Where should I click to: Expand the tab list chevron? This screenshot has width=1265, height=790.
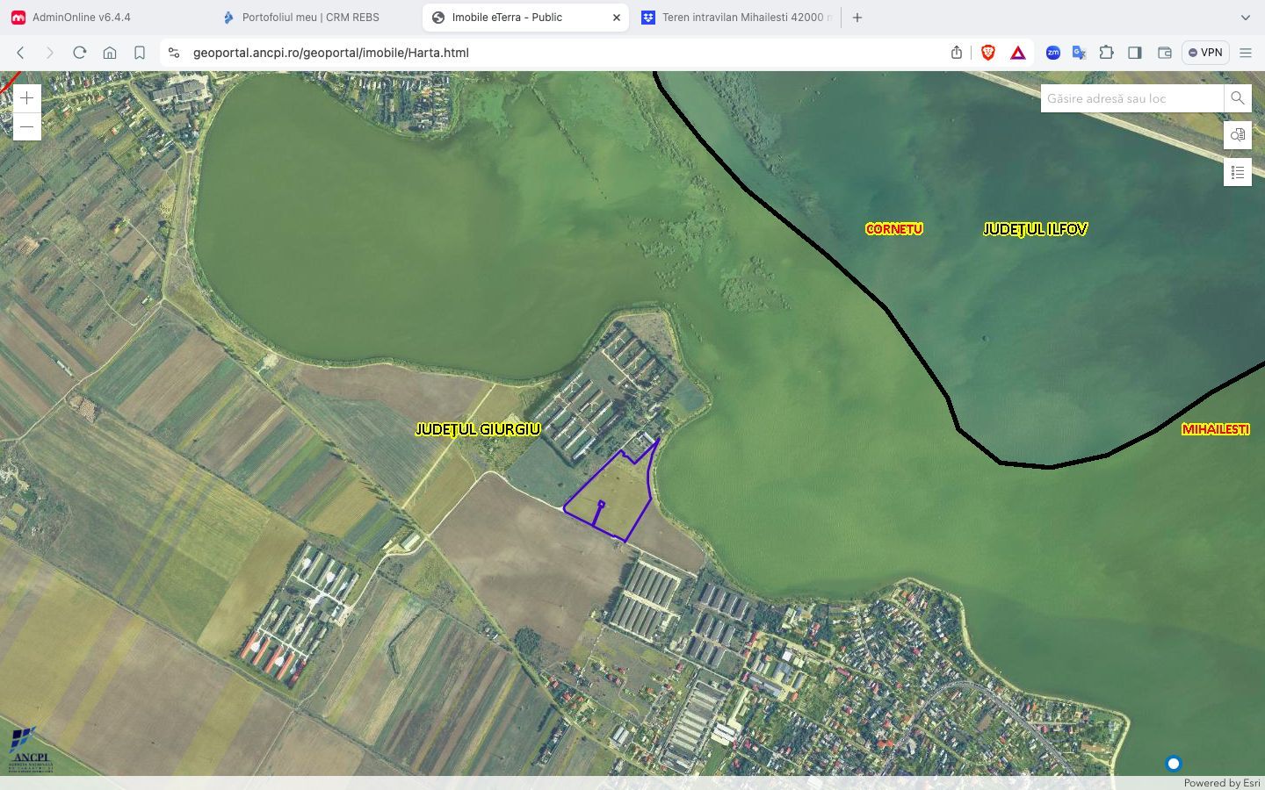(x=1245, y=18)
